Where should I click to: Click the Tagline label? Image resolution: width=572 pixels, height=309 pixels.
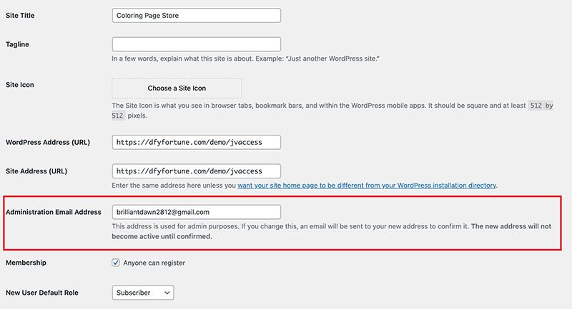[x=17, y=44]
